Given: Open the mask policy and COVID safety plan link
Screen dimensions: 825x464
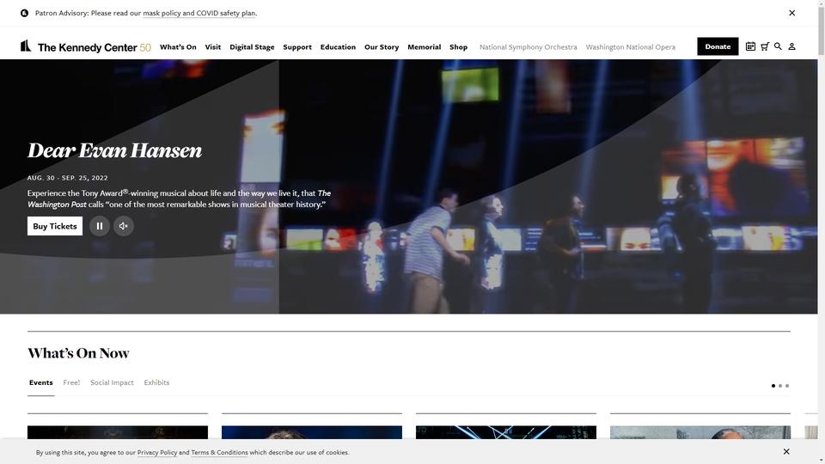Looking at the screenshot, I should [199, 13].
